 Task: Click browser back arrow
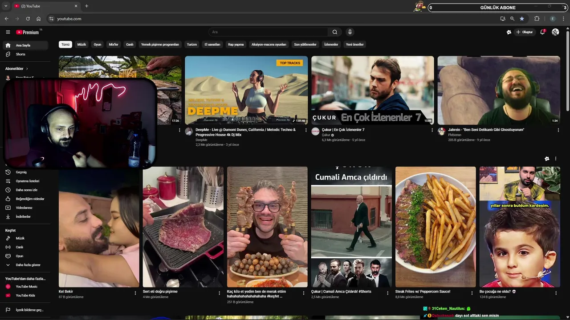click(x=6, y=19)
